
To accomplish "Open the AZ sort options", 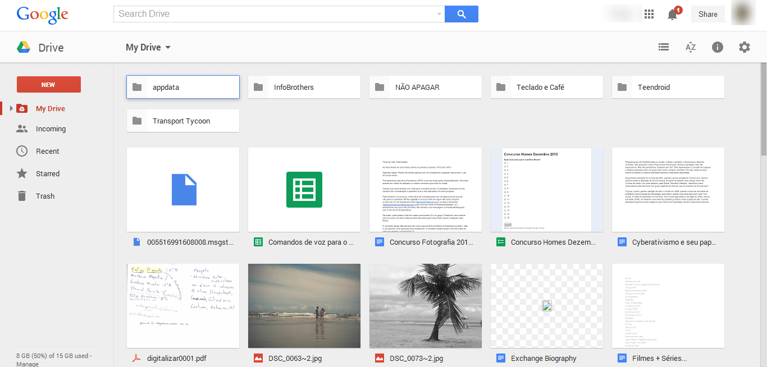I will pos(691,48).
